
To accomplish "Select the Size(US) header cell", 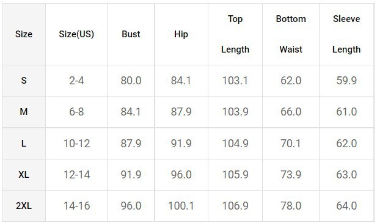I will click(76, 34).
